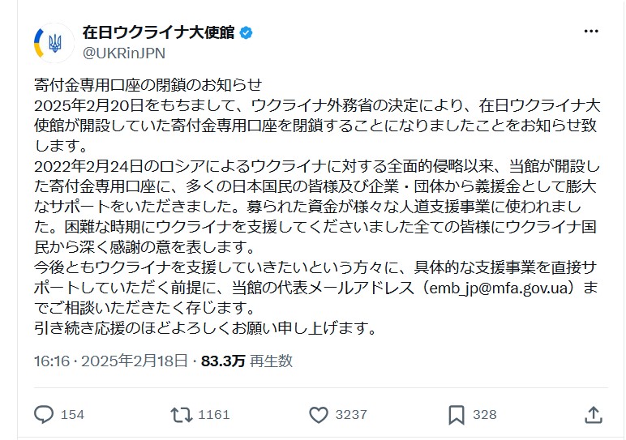Click the blue verified badge checkmark

tap(246, 32)
